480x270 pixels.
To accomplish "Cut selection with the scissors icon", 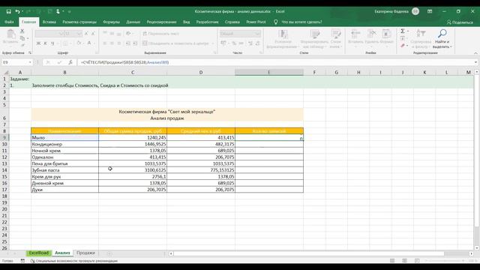I will (22, 31).
